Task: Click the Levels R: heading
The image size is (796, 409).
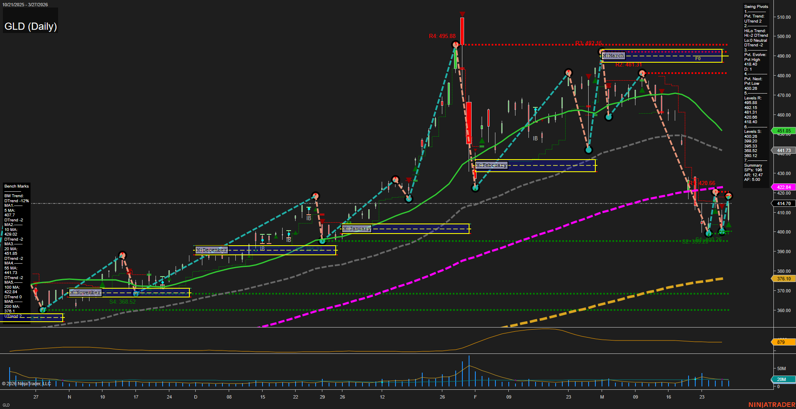Action: 753,98
